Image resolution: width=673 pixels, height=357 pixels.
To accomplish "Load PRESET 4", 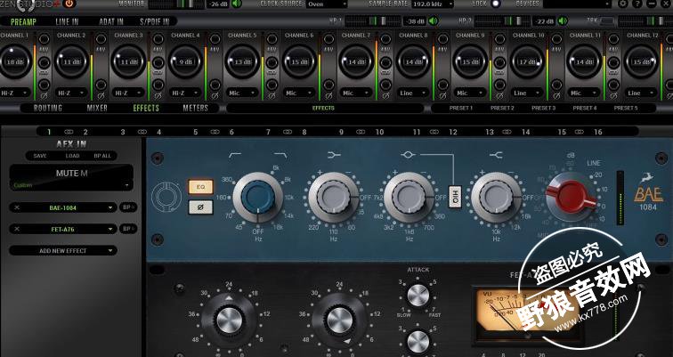I will point(585,108).
